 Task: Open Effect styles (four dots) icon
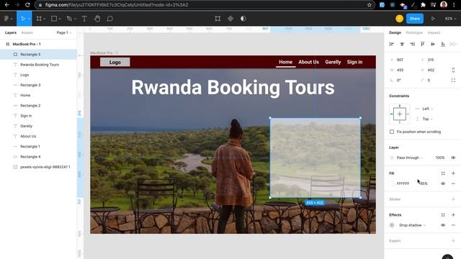click(443, 215)
